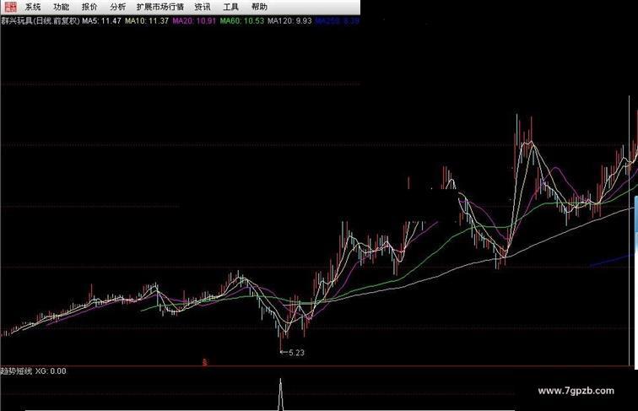This screenshot has width=638, height=411.
Task: Open the 资讯 menu
Action: pyautogui.click(x=203, y=7)
